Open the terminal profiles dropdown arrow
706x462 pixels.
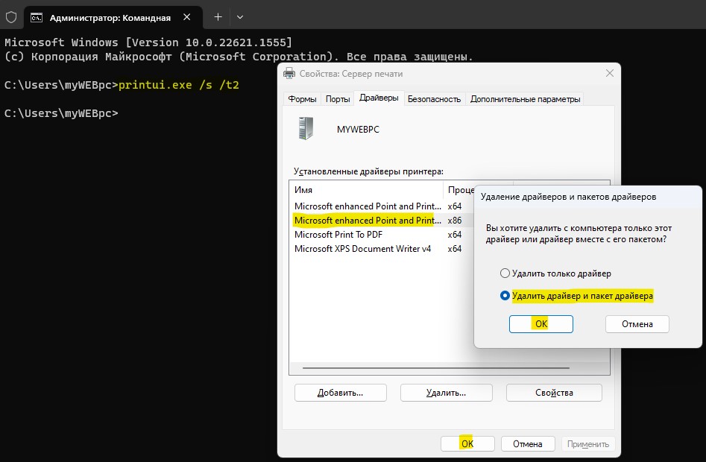coord(240,17)
